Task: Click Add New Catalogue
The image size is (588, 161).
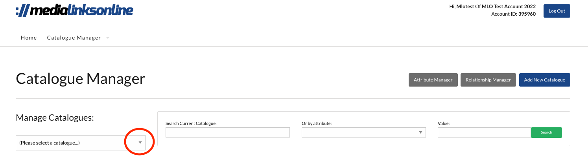Action: (544, 80)
